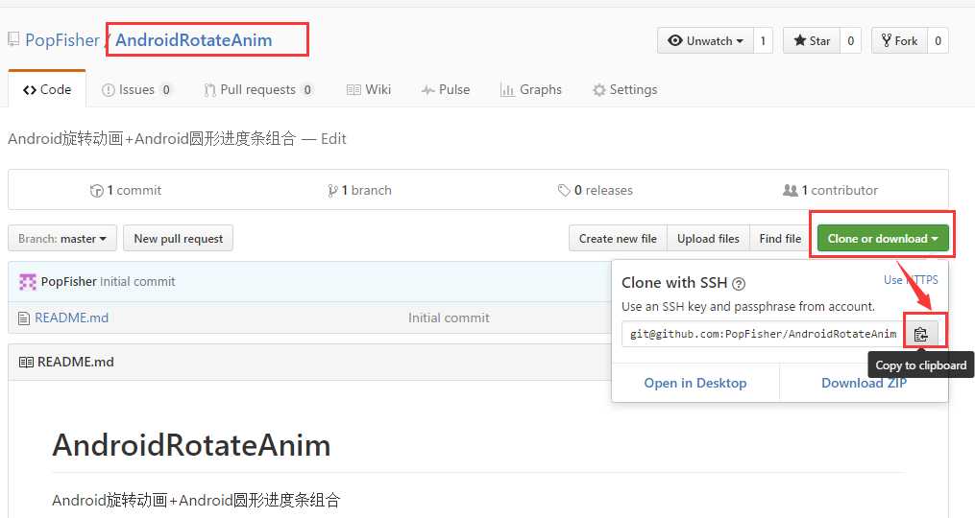975x518 pixels.
Task: Click Open in Desktop link
Action: [695, 383]
